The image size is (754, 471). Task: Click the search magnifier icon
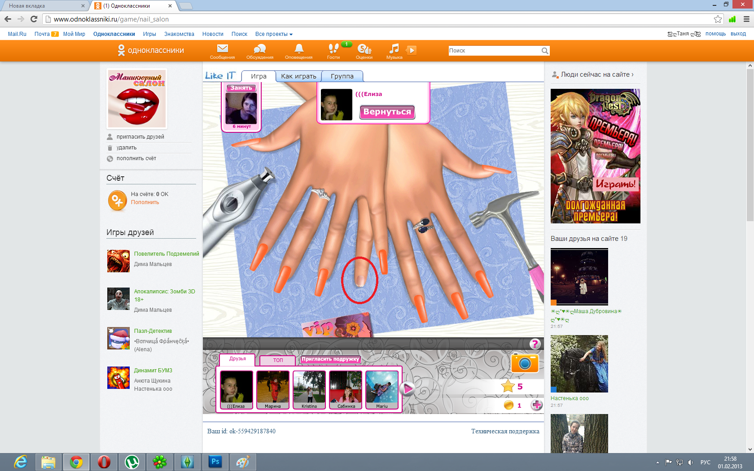click(x=545, y=51)
